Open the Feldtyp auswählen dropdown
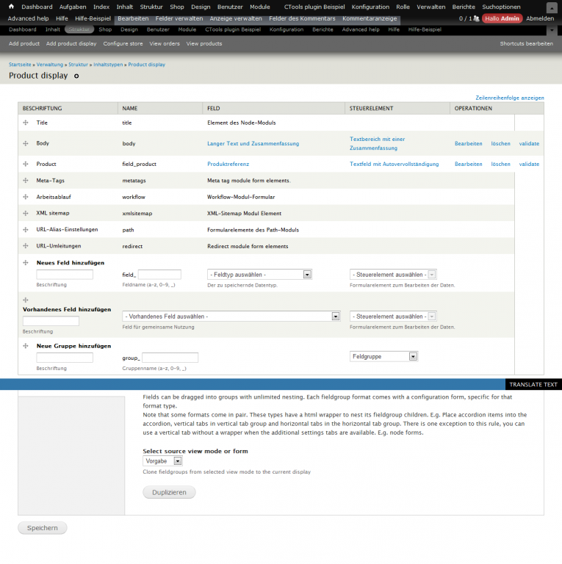 (259, 275)
